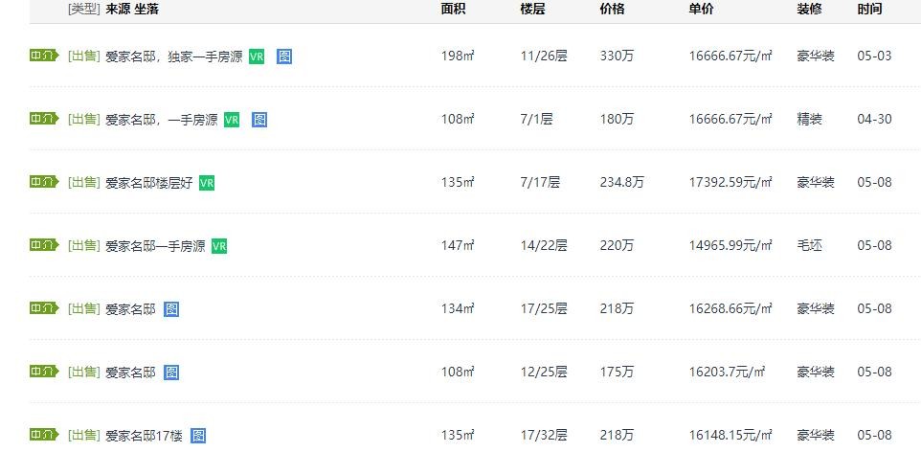View VR tour for 爱家名邸楼层好
921x452 pixels.
[x=207, y=183]
